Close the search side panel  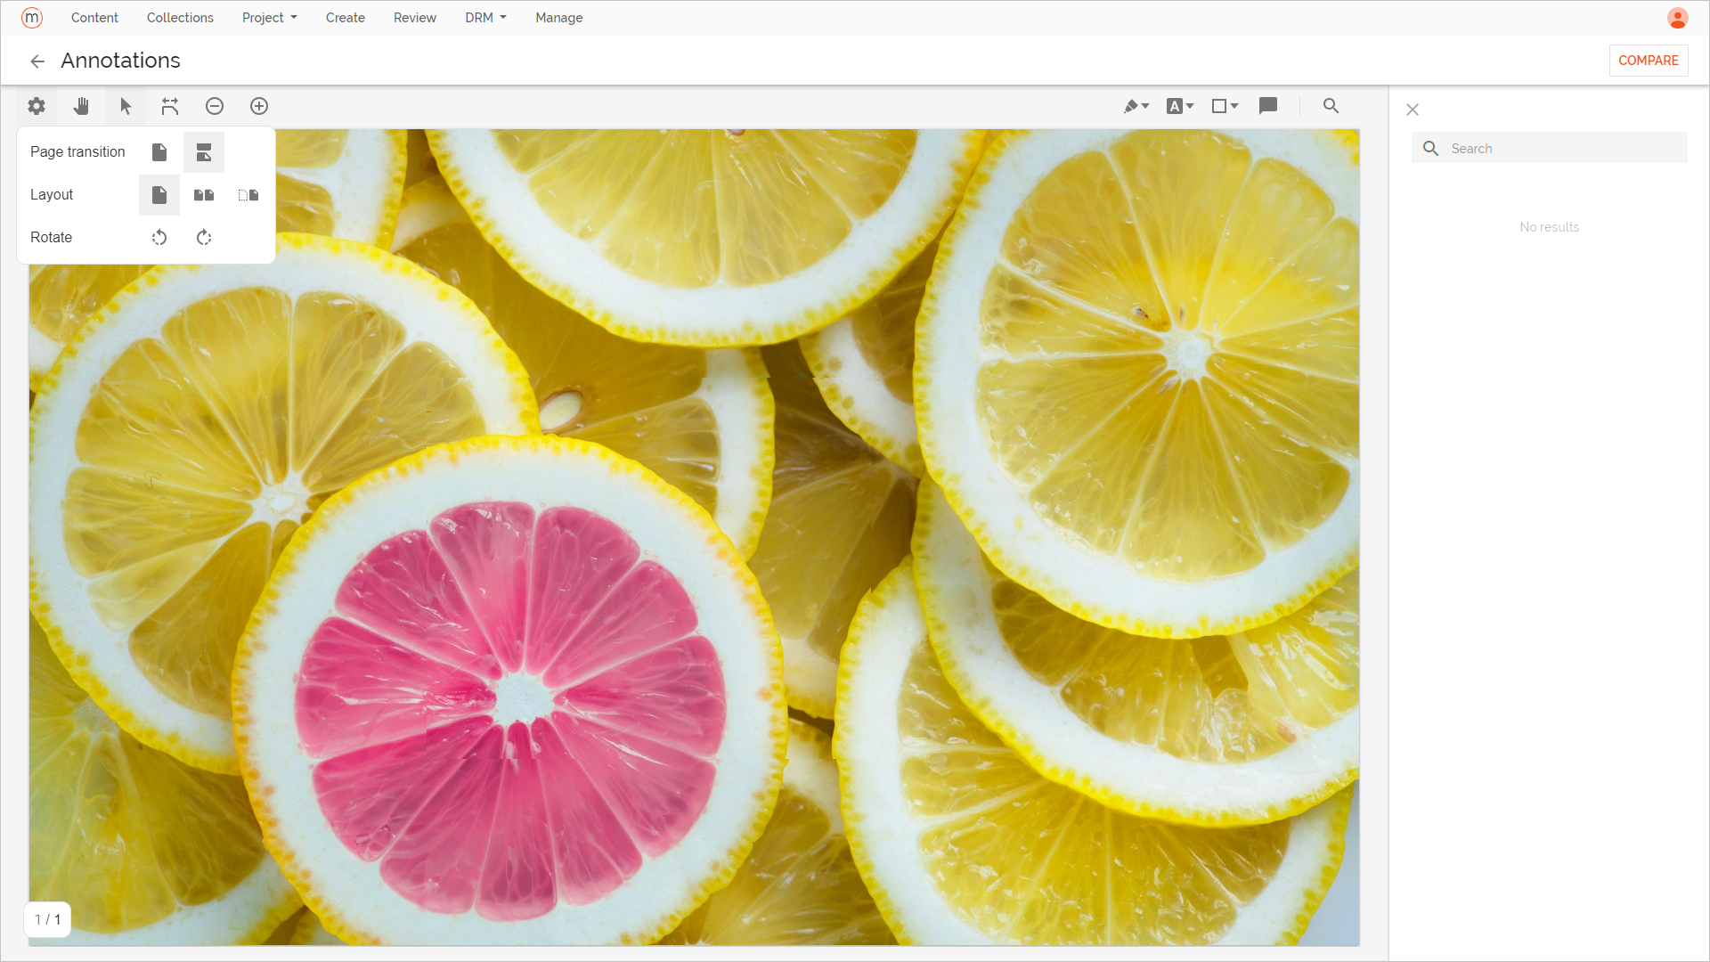coord(1413,110)
